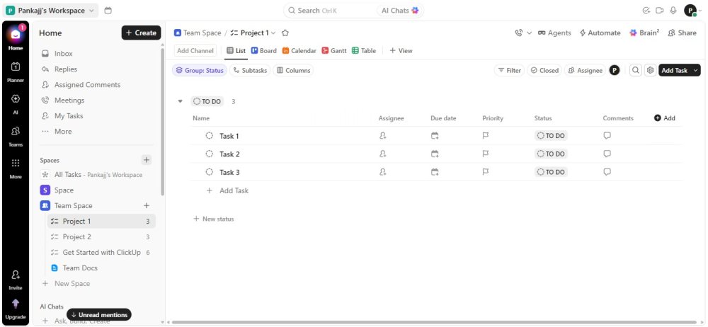
Task: Mark Task 1 status circle complete
Action: pyautogui.click(x=209, y=135)
